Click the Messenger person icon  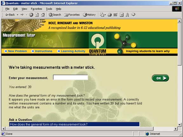(127, 15)
